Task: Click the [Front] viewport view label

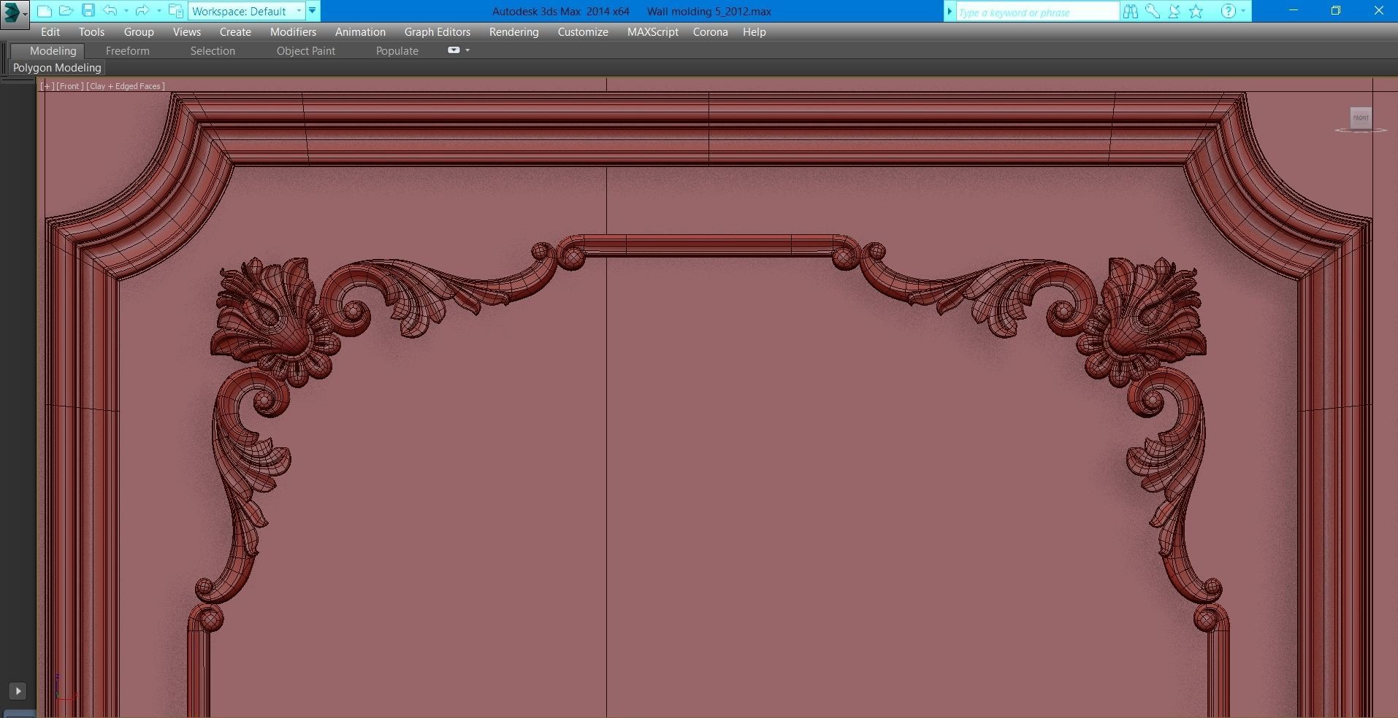Action: click(69, 86)
